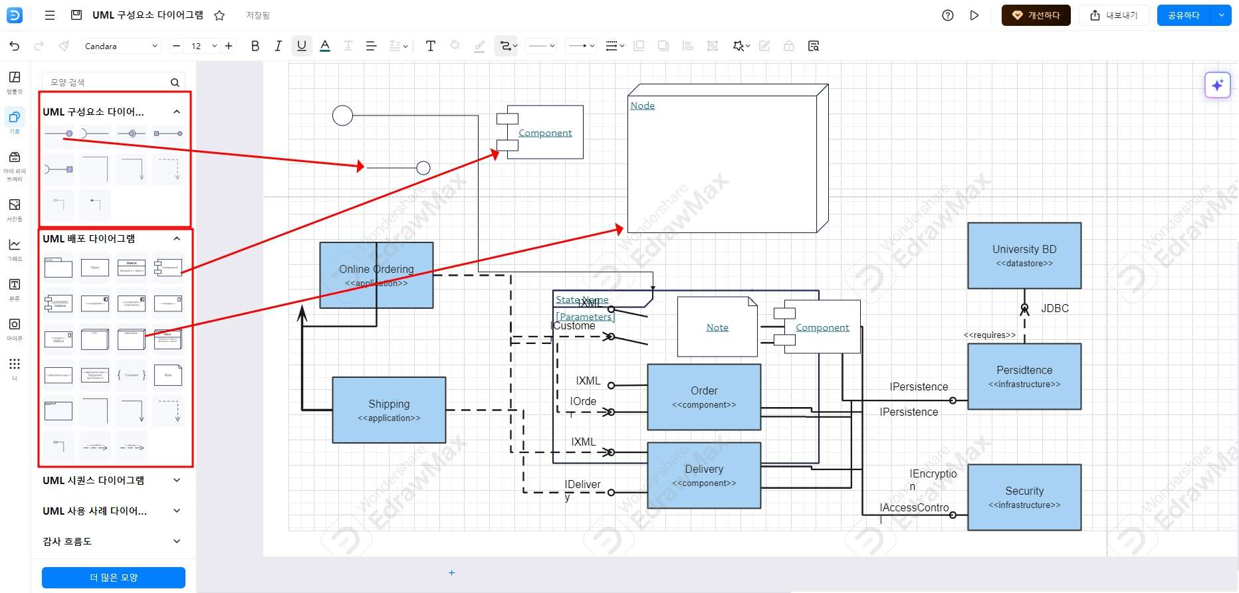This screenshot has height=593, width=1239.
Task: Select the Note shape in library
Action: (x=168, y=375)
